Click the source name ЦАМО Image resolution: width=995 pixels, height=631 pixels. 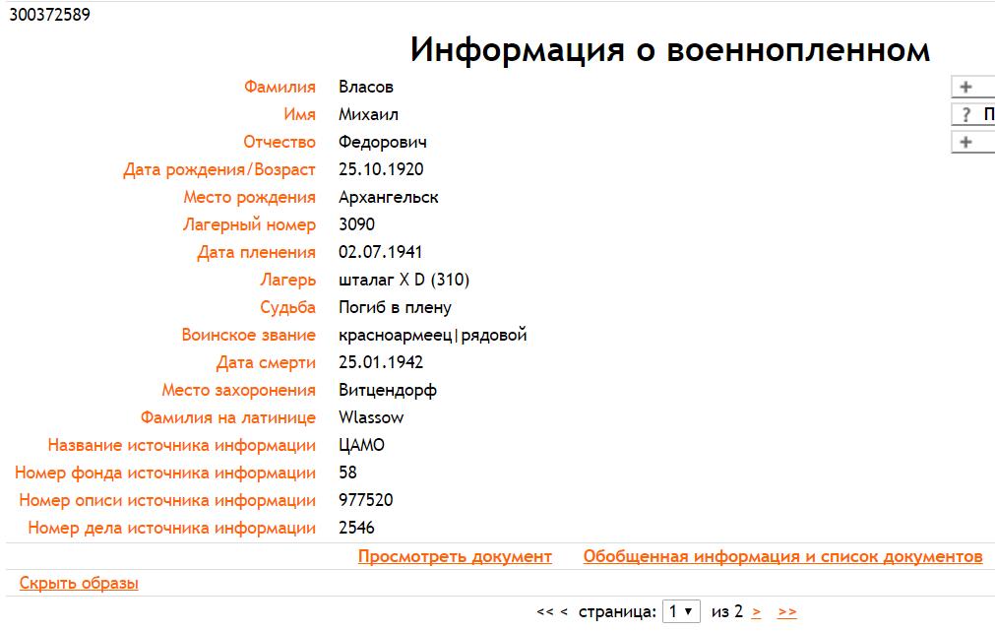[x=361, y=445]
